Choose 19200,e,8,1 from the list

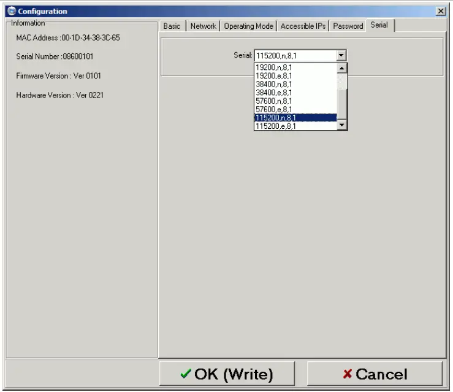click(x=295, y=75)
